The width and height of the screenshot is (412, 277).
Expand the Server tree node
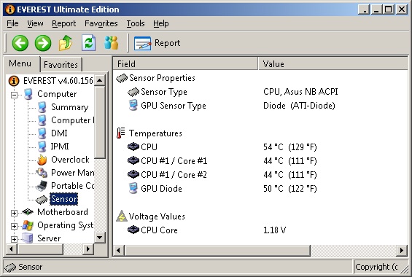click(14, 239)
